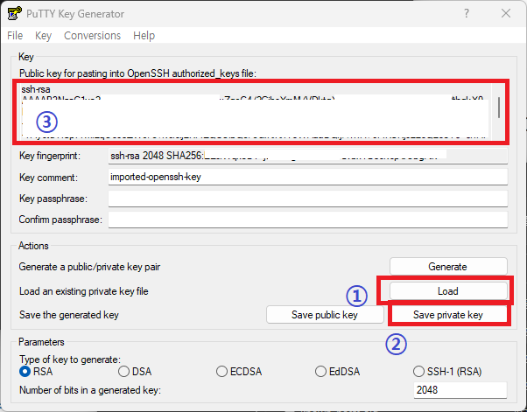This screenshot has height=412, width=527.
Task: Click the 'Type of key to generate' label
Action: [x=70, y=360]
